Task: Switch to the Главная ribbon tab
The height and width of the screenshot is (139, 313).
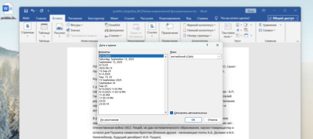Action: click(x=41, y=18)
